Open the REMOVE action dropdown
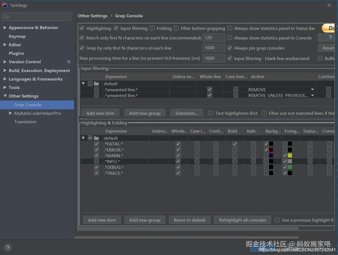Viewport: 338px width, 255px height. [x=312, y=90]
